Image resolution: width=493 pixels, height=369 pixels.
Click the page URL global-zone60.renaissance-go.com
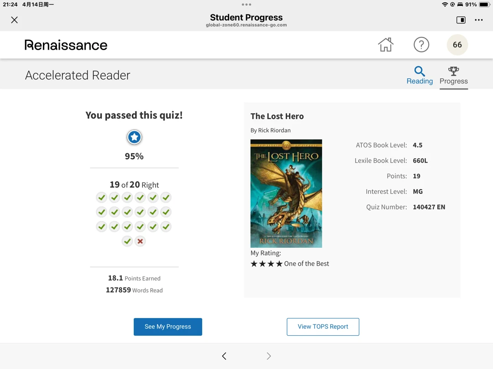click(246, 25)
